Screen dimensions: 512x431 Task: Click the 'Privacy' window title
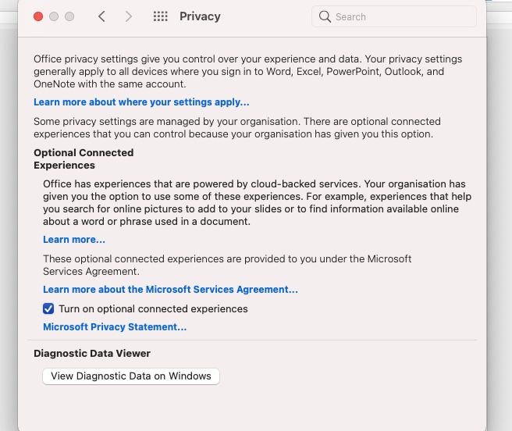pyautogui.click(x=200, y=16)
